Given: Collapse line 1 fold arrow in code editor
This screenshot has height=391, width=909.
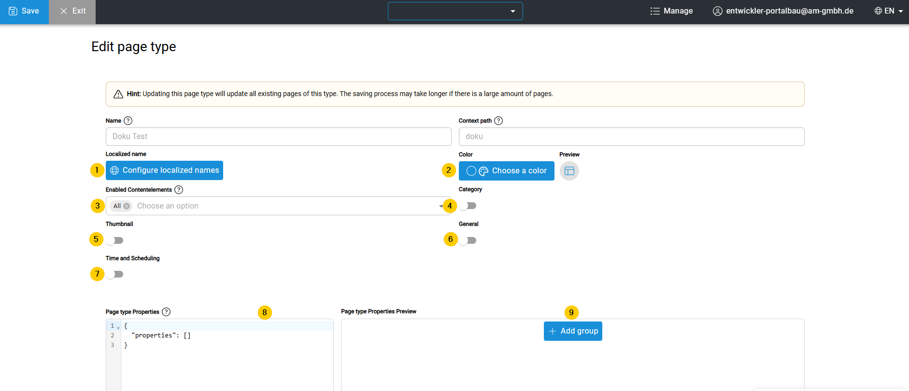Looking at the screenshot, I should click(118, 327).
